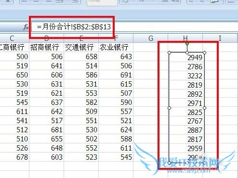Select cell with value 553
238x178 pixels.
click(x=81, y=93)
